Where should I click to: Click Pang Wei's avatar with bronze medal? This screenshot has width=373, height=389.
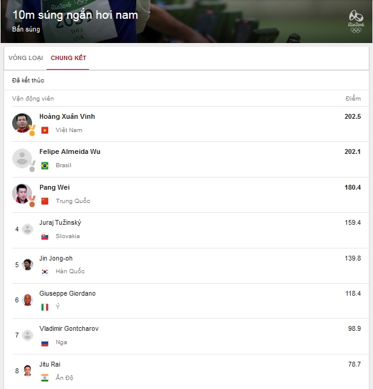pyautogui.click(x=22, y=194)
